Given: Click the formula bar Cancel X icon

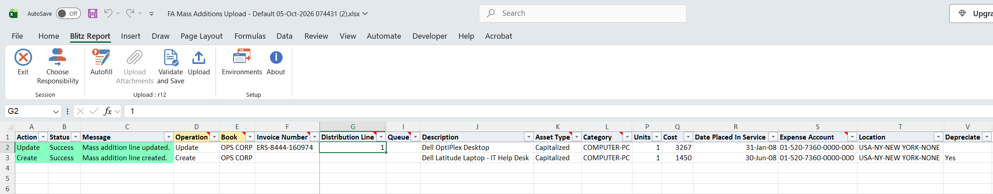Looking at the screenshot, I should click(x=80, y=111).
